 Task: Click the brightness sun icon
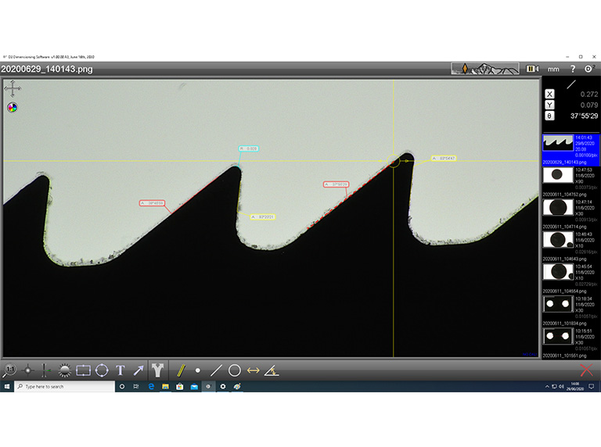click(65, 370)
